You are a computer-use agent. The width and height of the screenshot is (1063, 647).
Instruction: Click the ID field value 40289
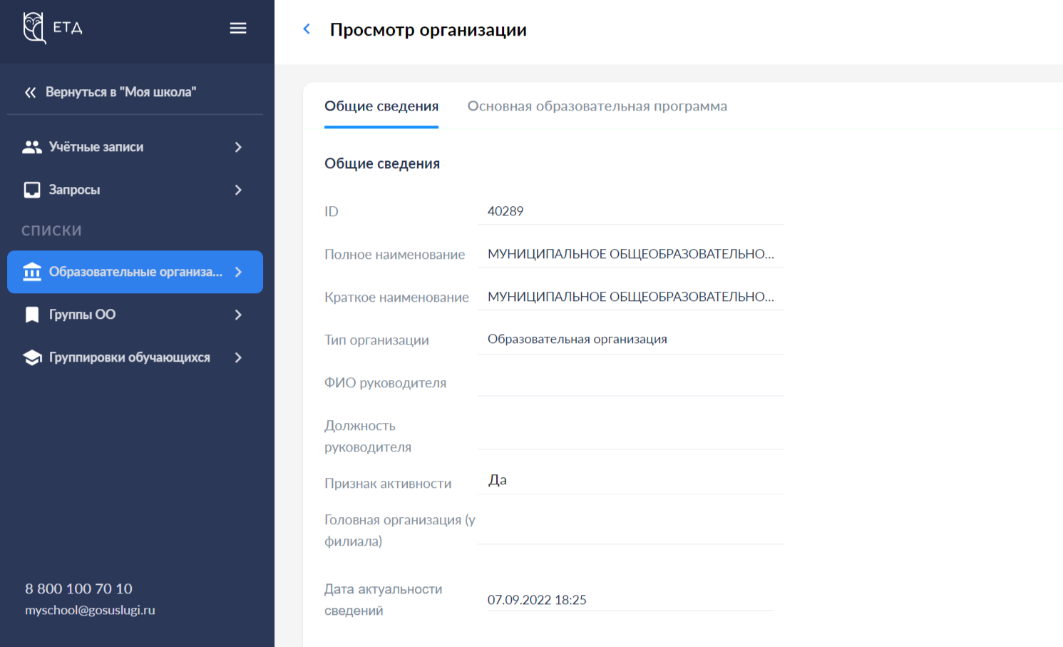pyautogui.click(x=505, y=211)
